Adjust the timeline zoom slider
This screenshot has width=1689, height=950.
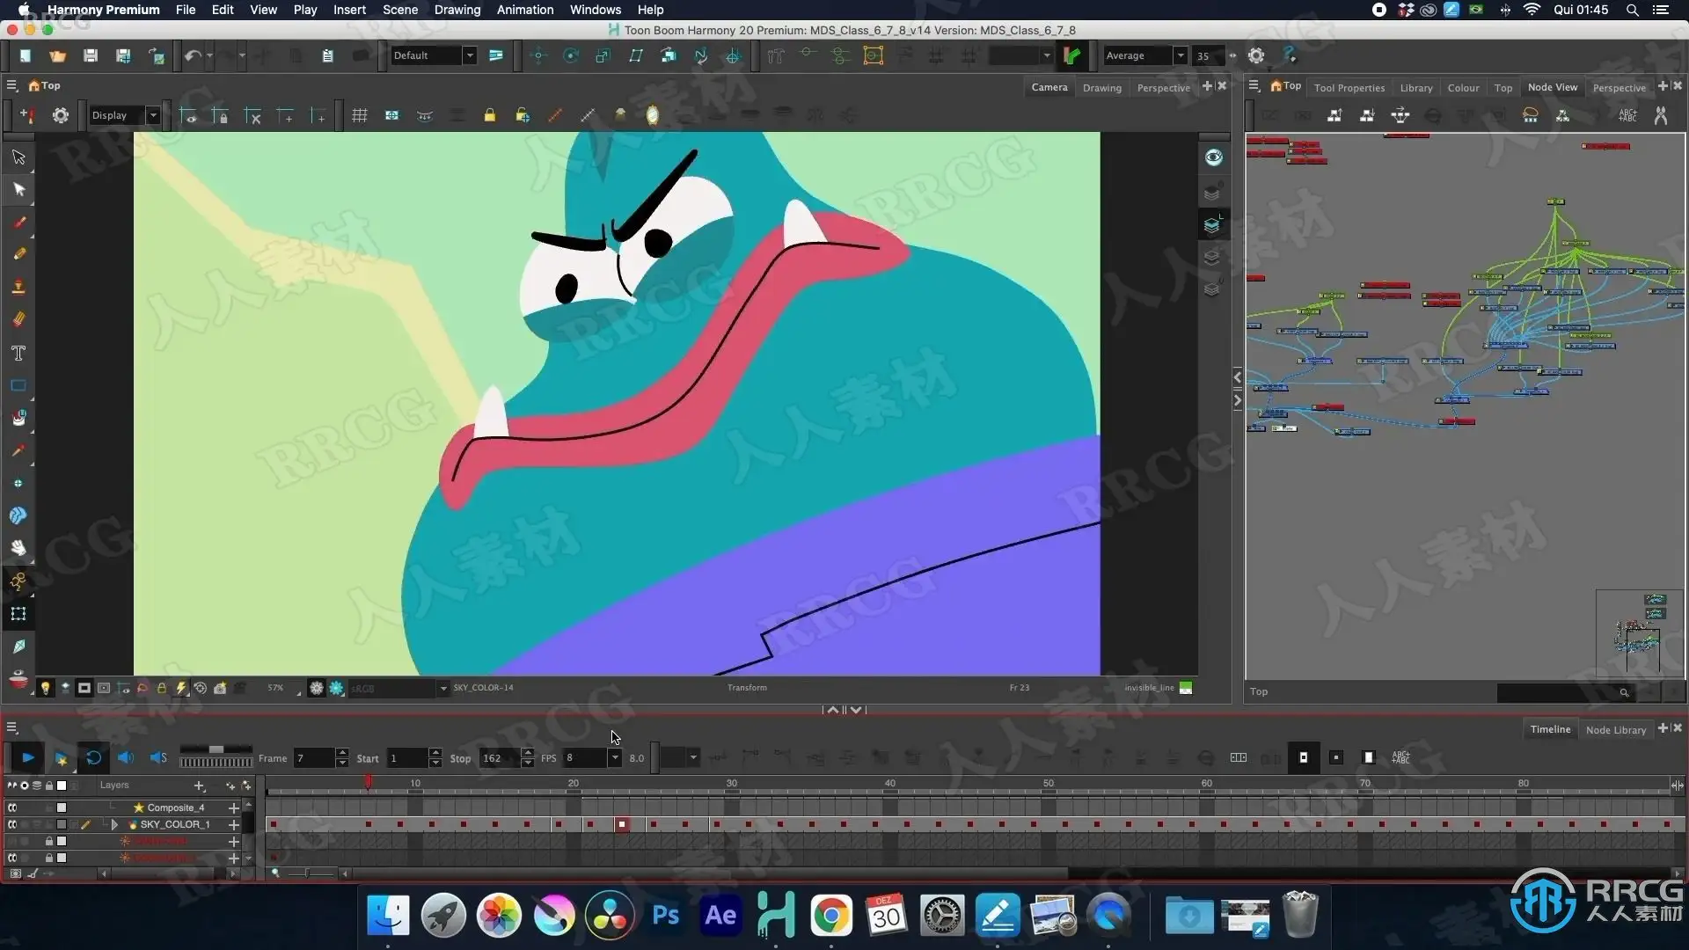(307, 873)
